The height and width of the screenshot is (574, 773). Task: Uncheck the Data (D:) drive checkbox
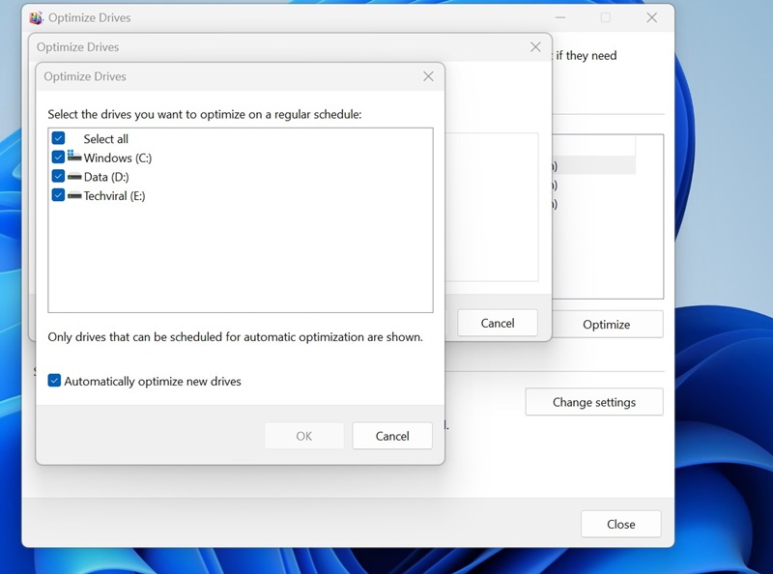pos(59,177)
